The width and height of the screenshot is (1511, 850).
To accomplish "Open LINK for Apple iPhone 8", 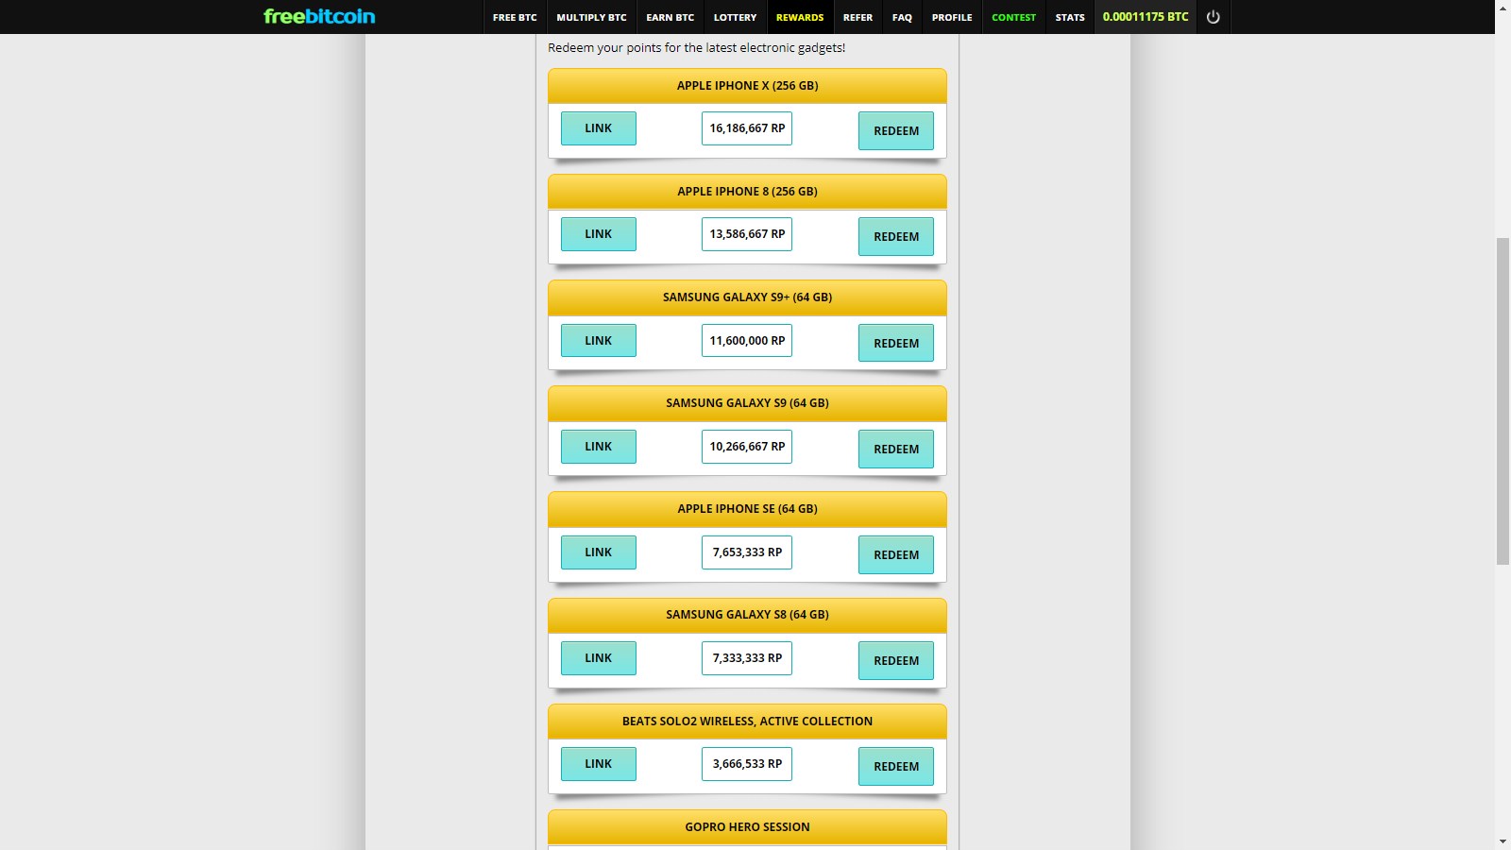I will tap(599, 234).
